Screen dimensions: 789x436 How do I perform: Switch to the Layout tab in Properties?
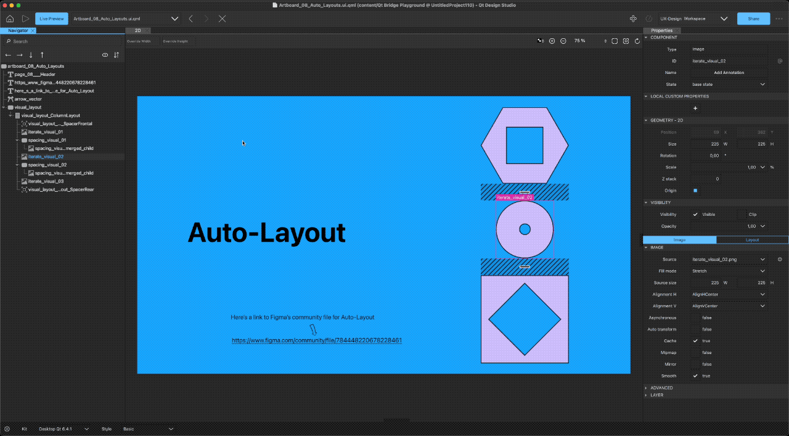tap(752, 240)
